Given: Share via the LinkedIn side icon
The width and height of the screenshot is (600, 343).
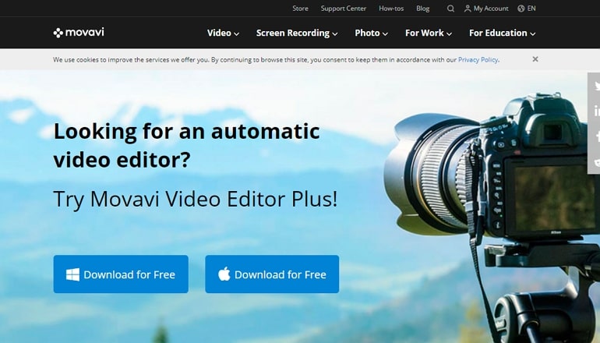Looking at the screenshot, I should (596, 111).
